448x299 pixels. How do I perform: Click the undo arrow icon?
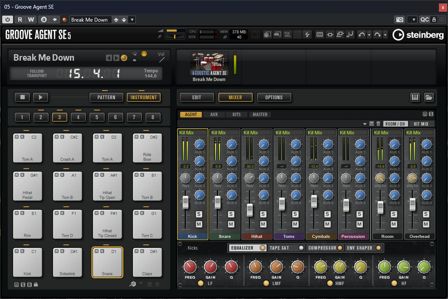[x=362, y=35]
